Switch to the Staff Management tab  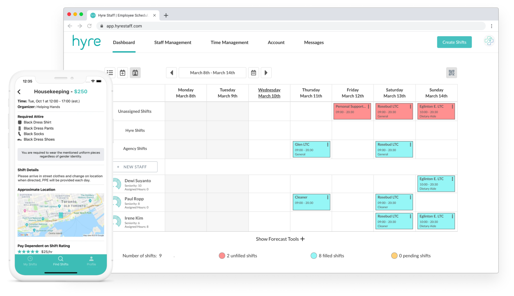172,42
